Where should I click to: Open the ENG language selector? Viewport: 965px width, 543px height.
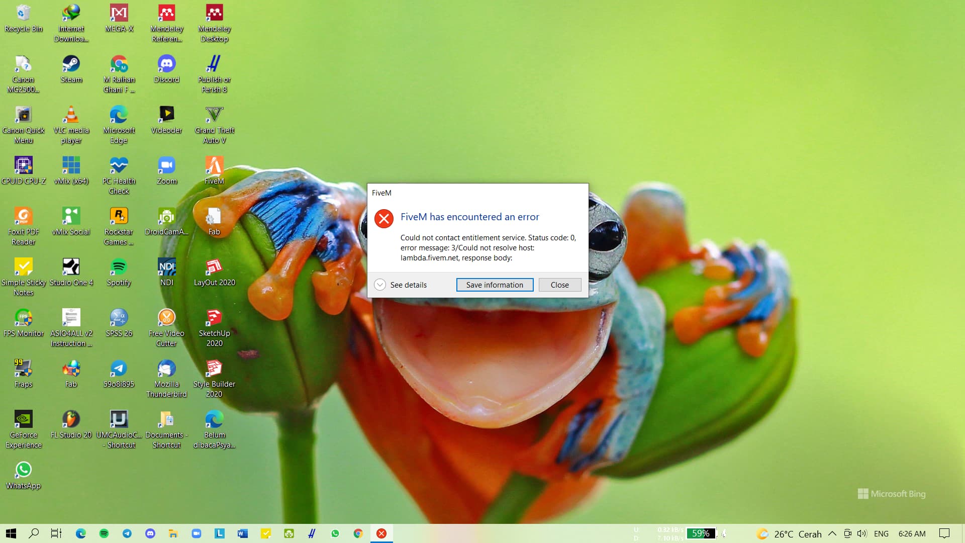(x=881, y=533)
